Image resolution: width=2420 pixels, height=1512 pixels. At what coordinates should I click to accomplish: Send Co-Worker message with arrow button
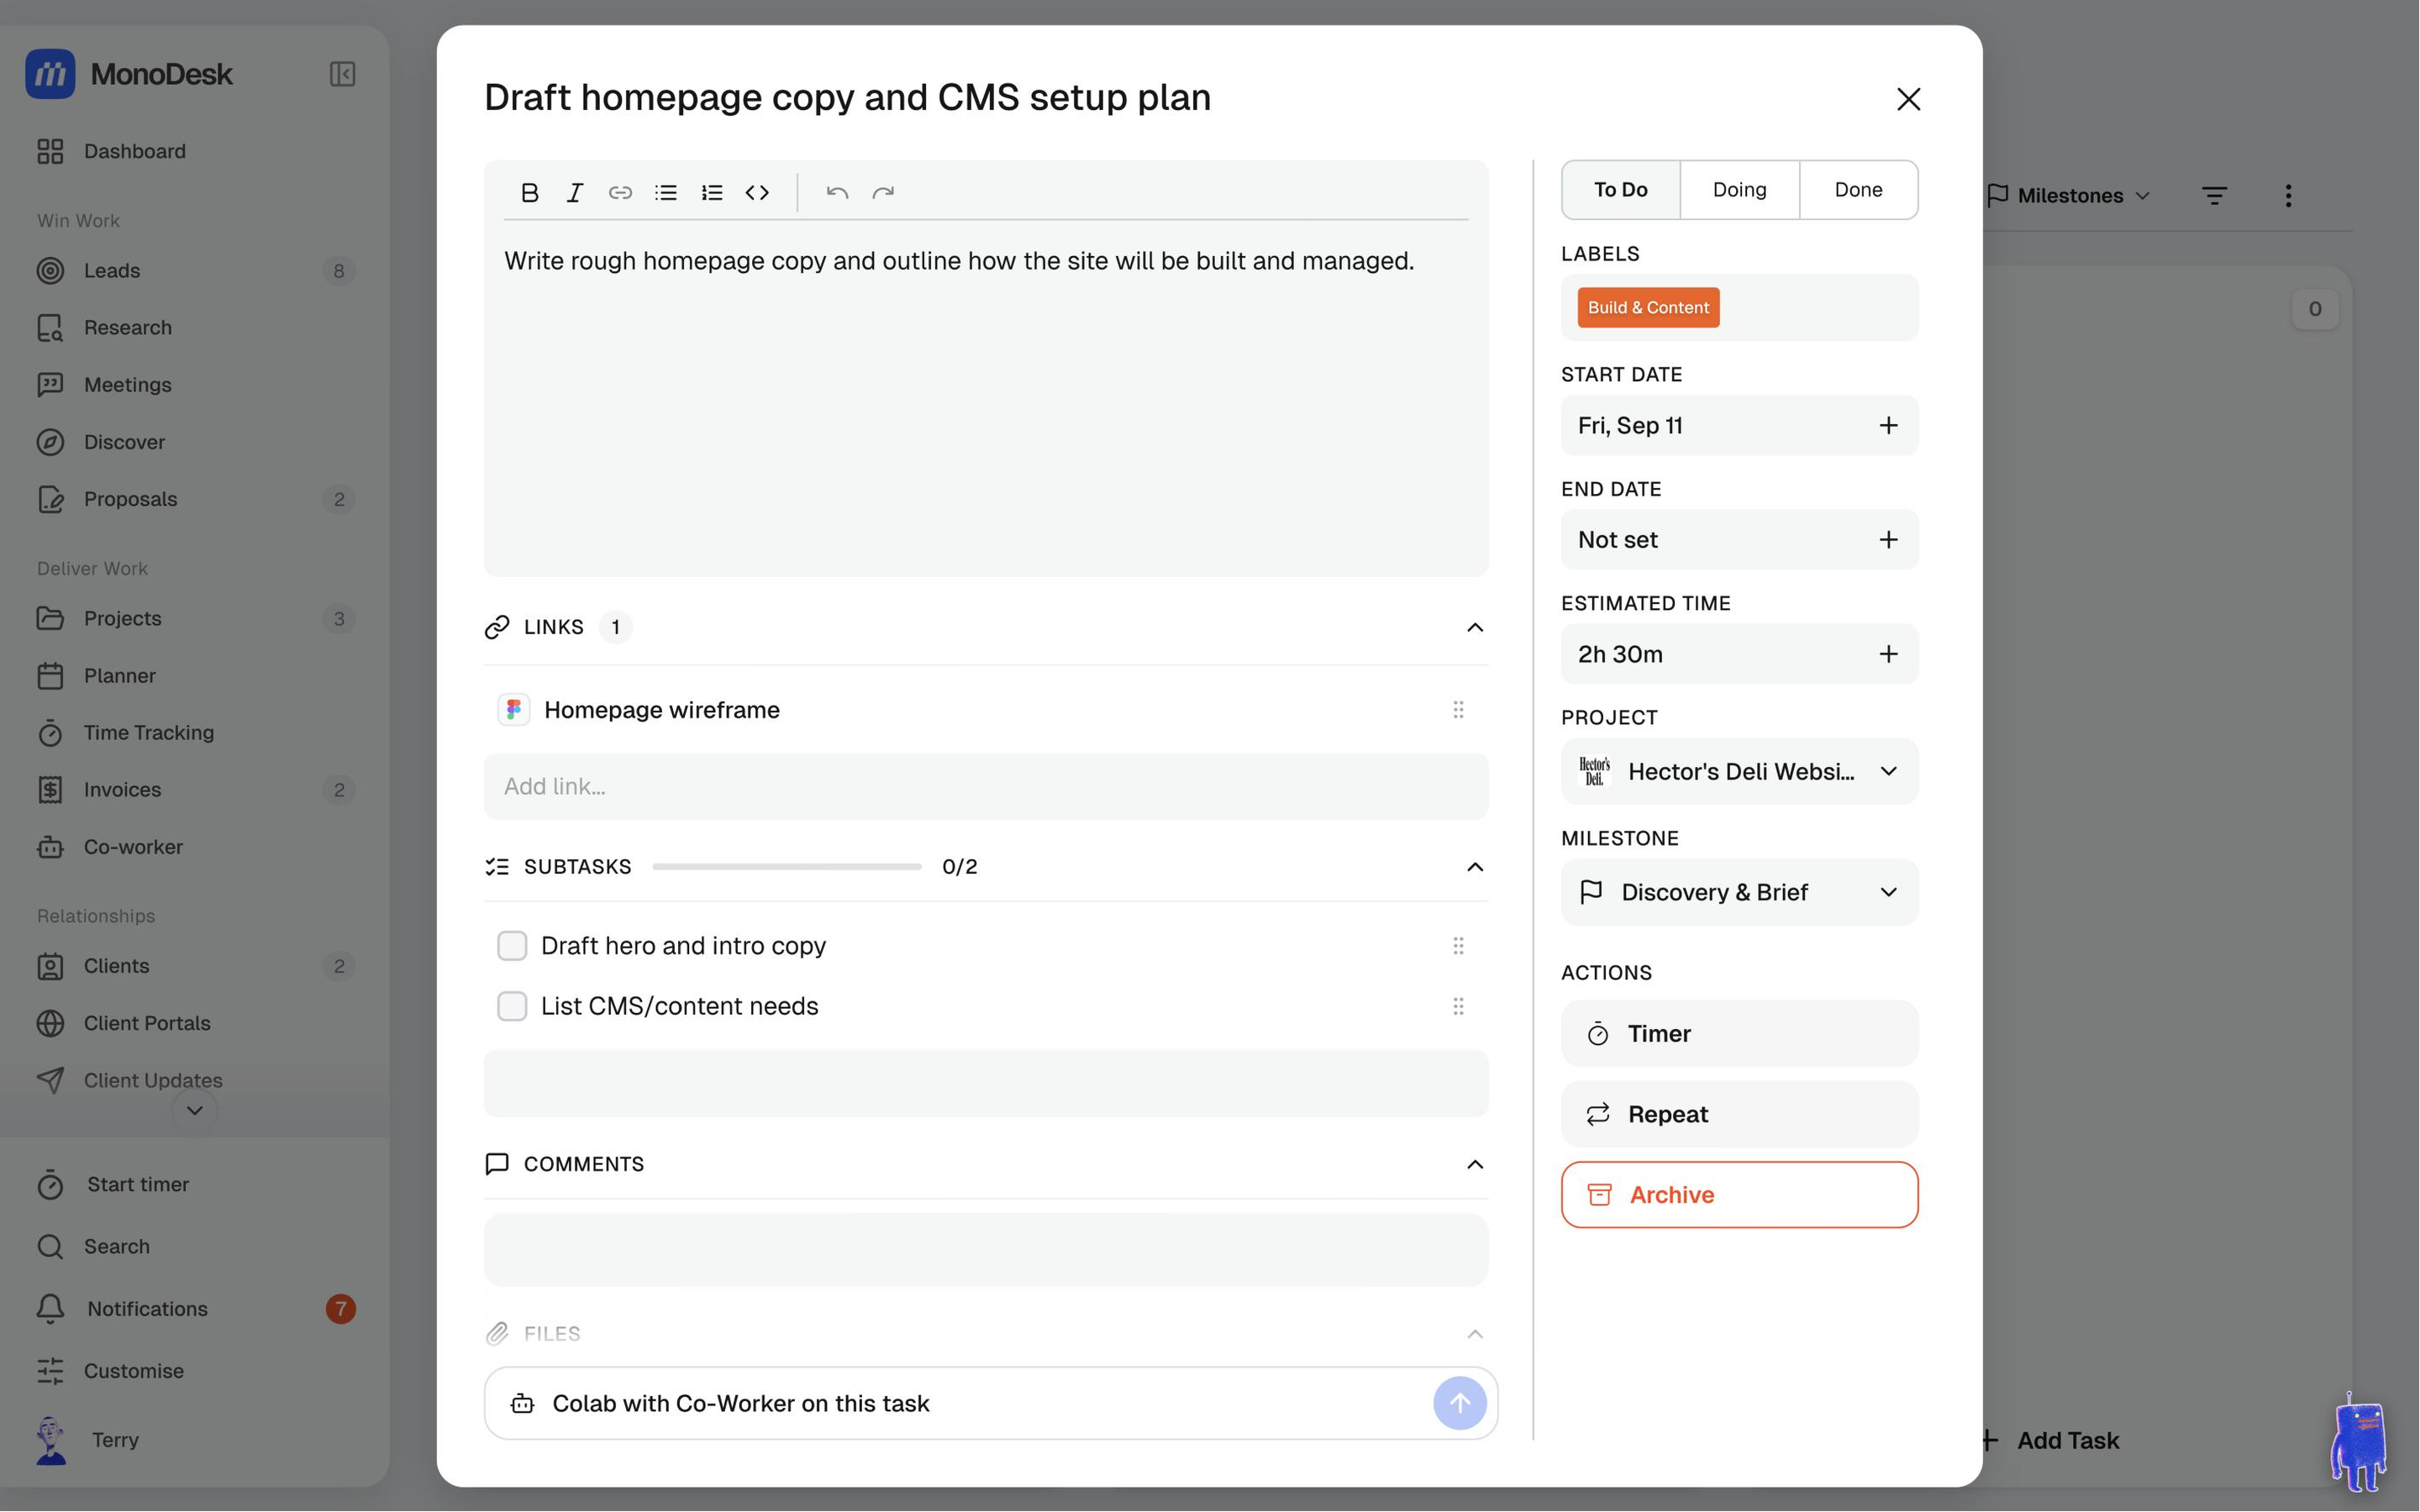click(1460, 1403)
